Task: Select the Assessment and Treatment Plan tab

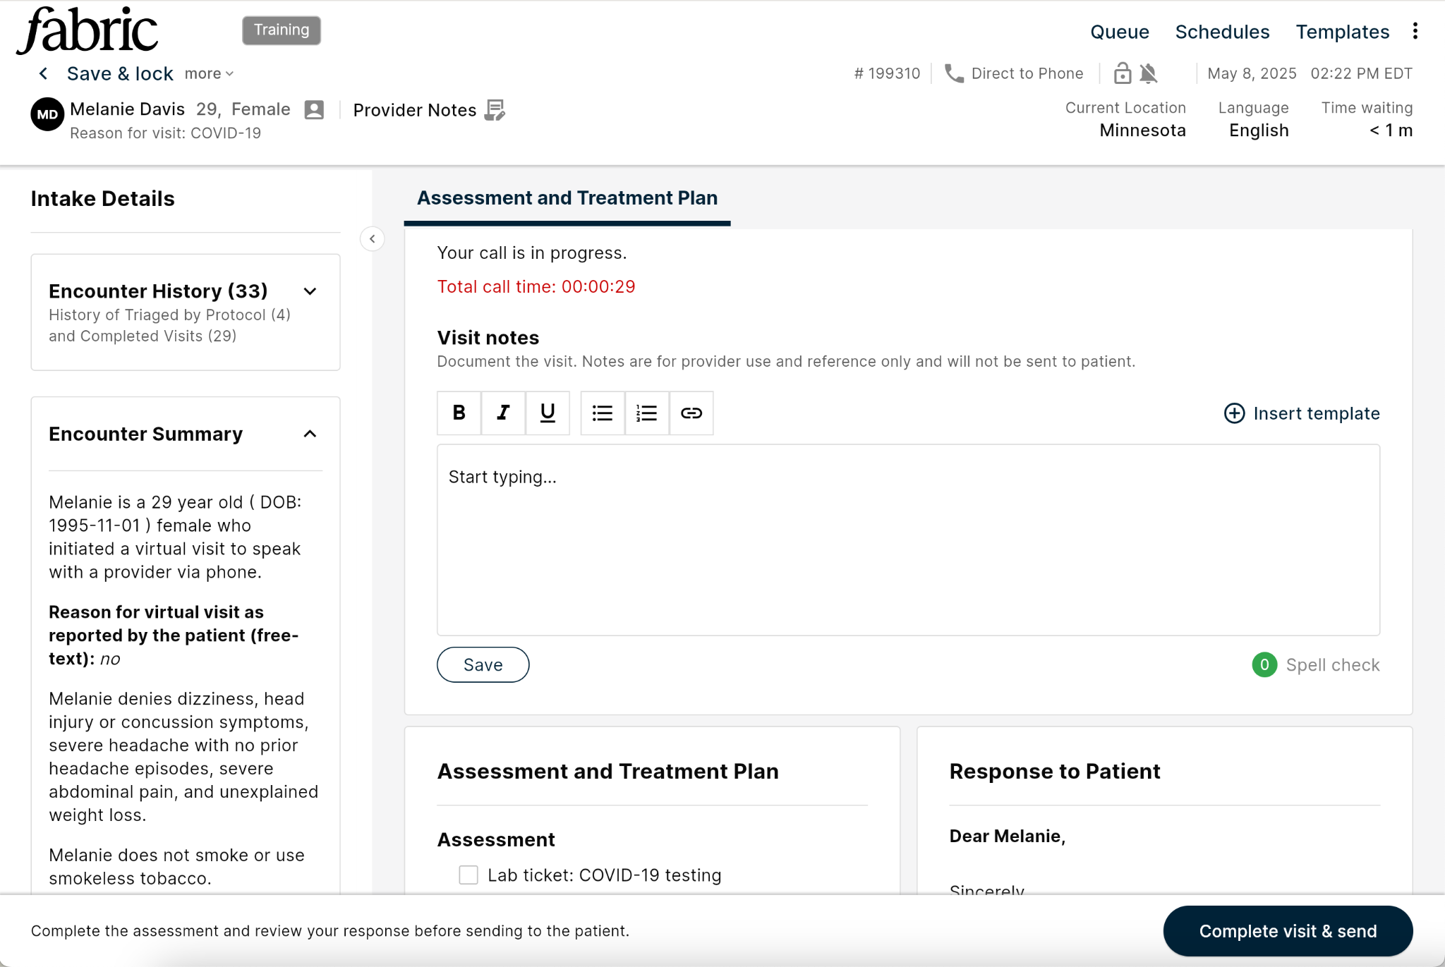Action: (x=567, y=198)
